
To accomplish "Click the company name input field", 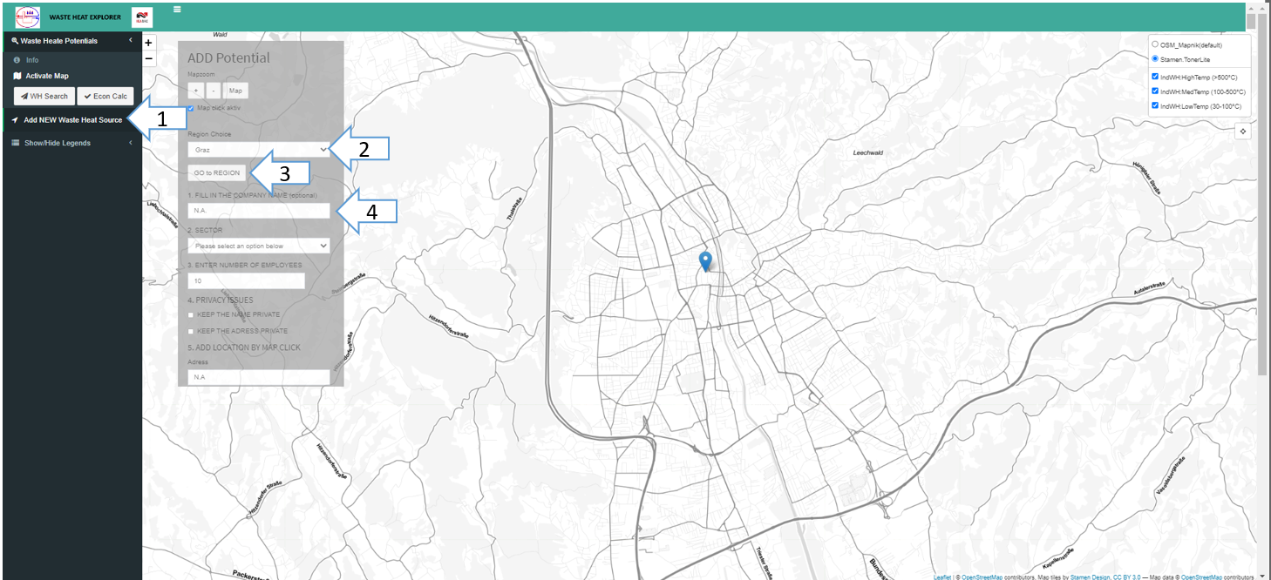I will point(259,211).
